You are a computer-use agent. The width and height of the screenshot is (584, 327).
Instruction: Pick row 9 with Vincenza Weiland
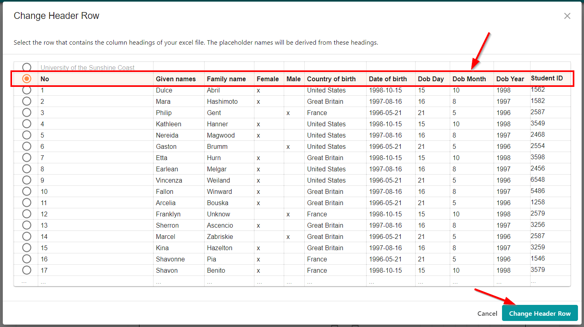point(27,180)
